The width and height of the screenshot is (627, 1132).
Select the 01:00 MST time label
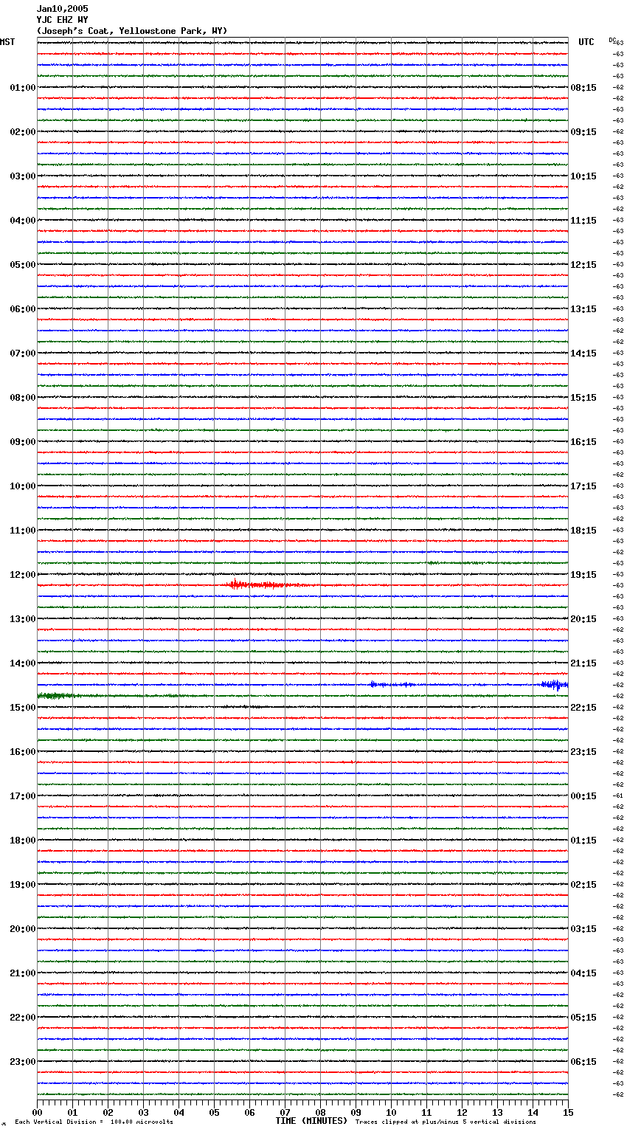point(23,88)
